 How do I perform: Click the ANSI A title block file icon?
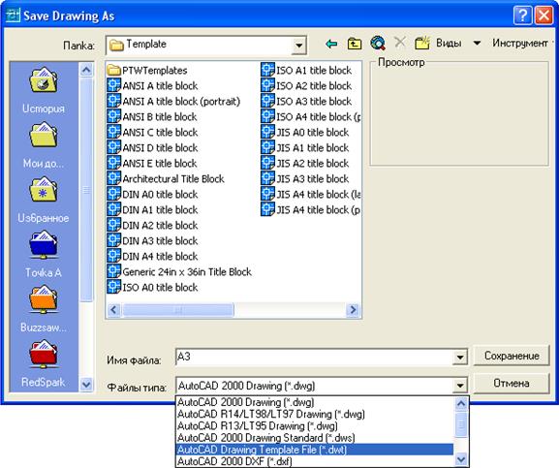113,85
